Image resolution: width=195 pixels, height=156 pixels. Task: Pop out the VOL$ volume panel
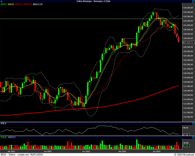click(193, 138)
